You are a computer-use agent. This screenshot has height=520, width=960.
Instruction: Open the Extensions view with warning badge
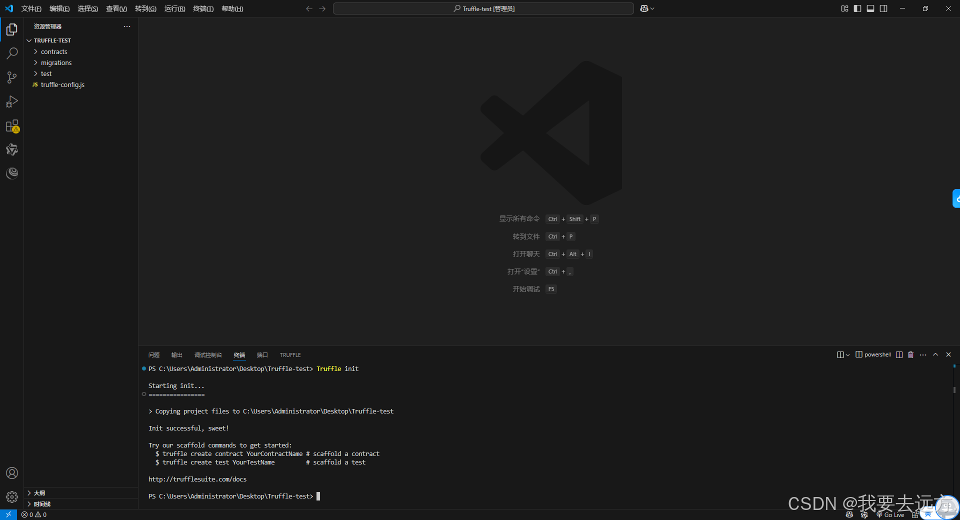(x=12, y=126)
